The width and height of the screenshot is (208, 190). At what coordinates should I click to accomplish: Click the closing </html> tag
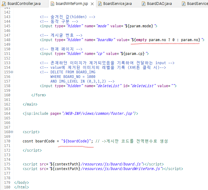pos(21,187)
